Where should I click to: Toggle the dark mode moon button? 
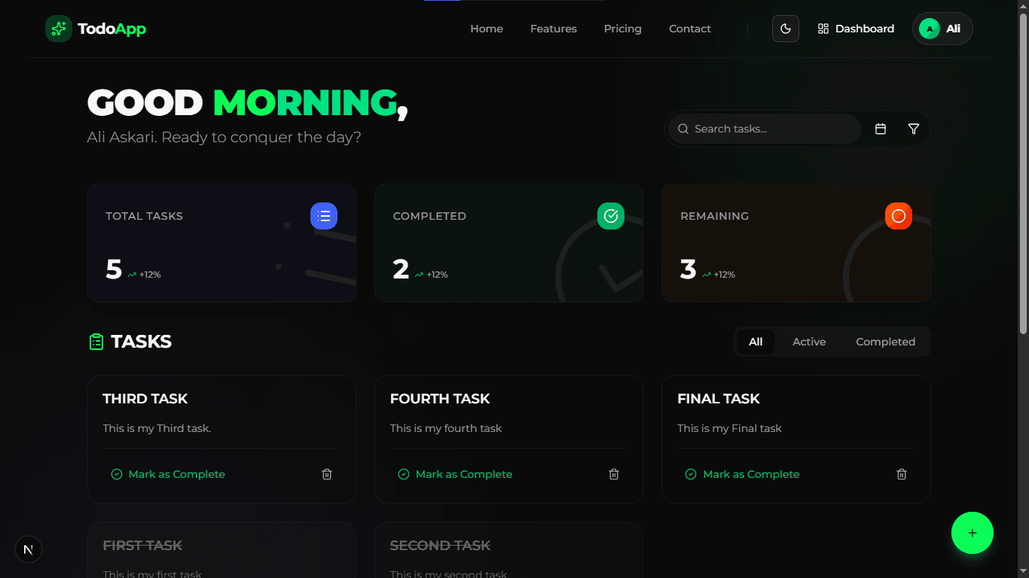pyautogui.click(x=786, y=29)
